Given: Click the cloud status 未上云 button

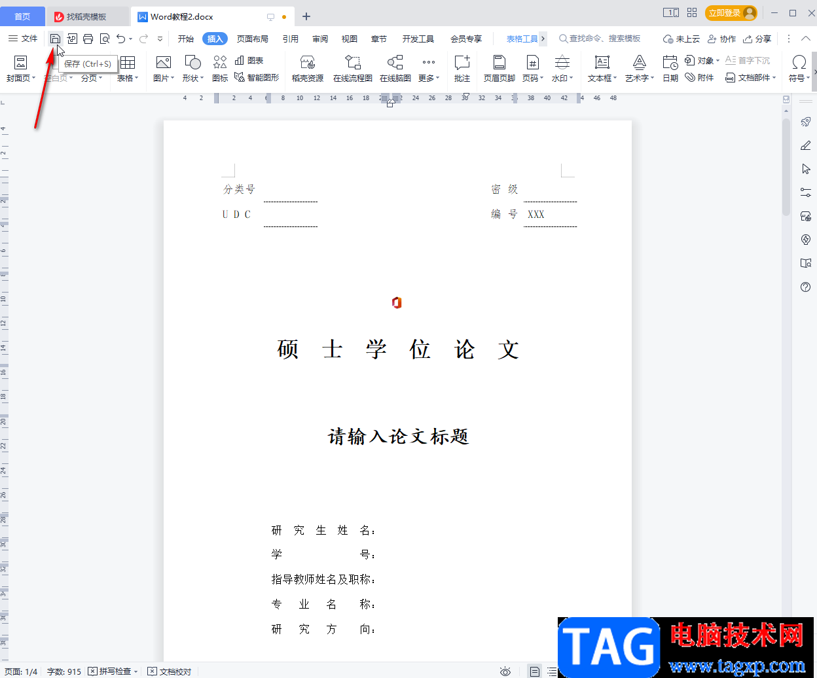Looking at the screenshot, I should (681, 39).
